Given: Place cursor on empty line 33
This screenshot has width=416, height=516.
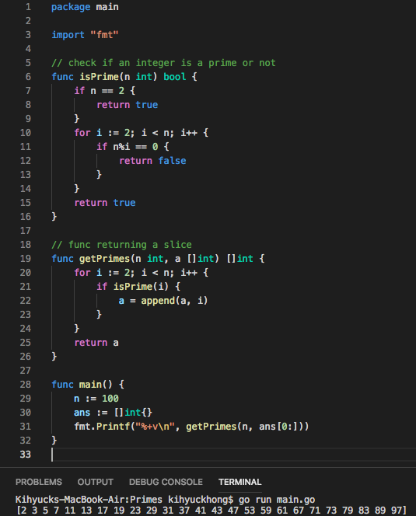Looking at the screenshot, I should 231,455.
